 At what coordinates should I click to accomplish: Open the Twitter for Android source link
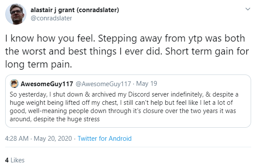(105, 139)
